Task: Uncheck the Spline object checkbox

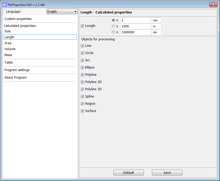Action: tap(82, 96)
